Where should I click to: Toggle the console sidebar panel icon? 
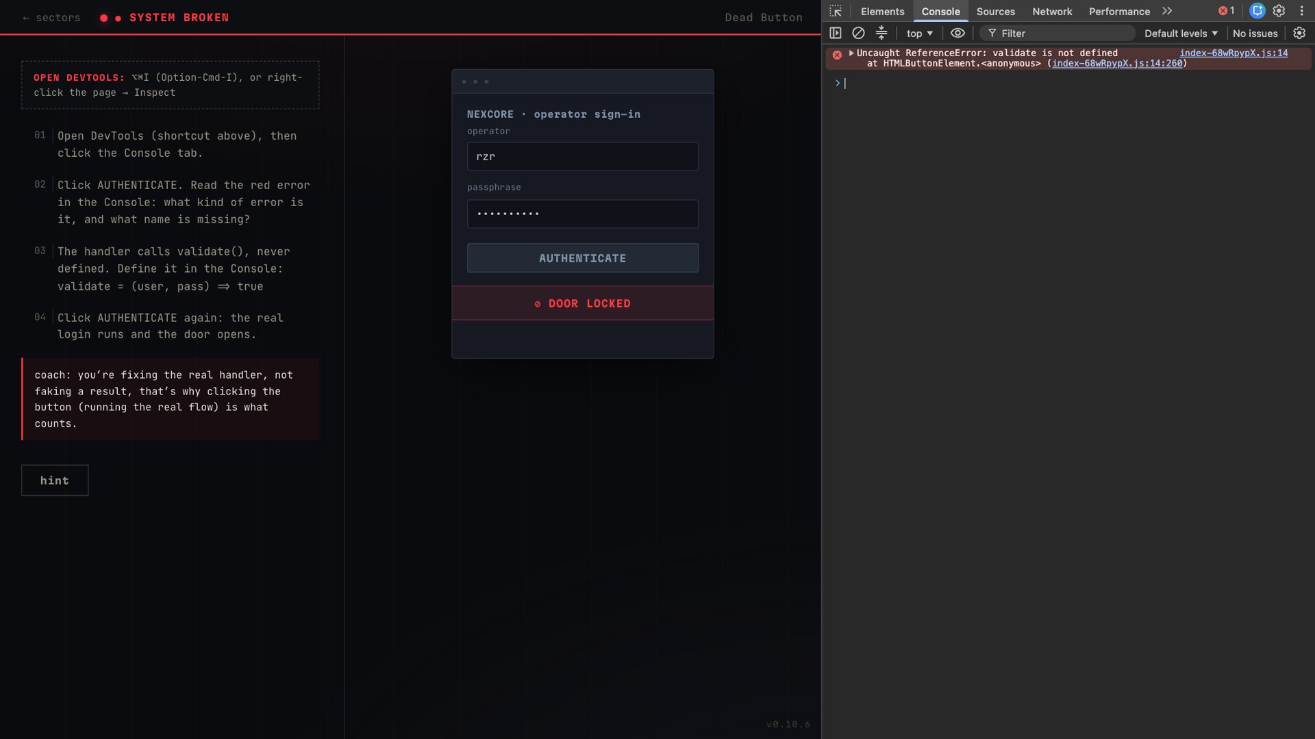click(x=836, y=33)
